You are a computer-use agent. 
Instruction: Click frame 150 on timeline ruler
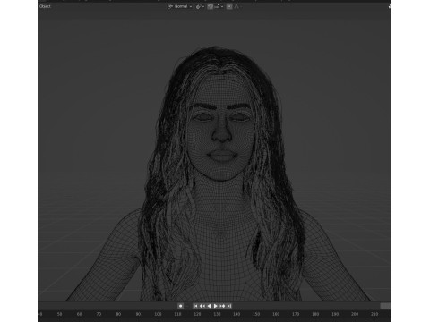click(x=256, y=314)
